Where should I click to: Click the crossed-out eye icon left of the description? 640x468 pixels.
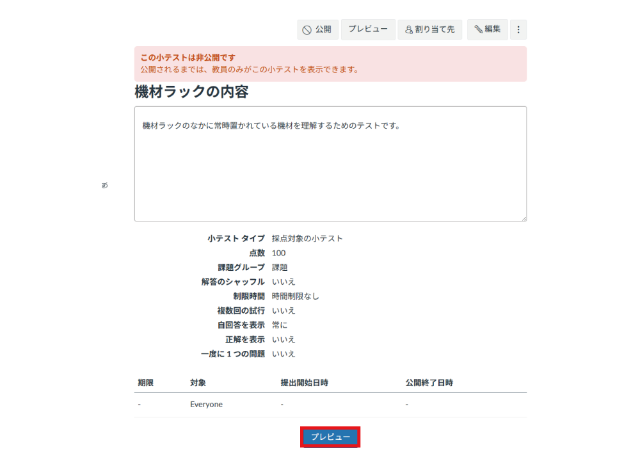click(x=104, y=185)
